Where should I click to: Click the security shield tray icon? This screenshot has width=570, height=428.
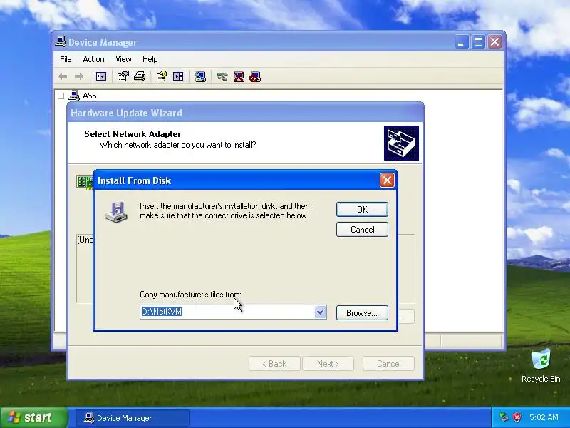coord(517,417)
